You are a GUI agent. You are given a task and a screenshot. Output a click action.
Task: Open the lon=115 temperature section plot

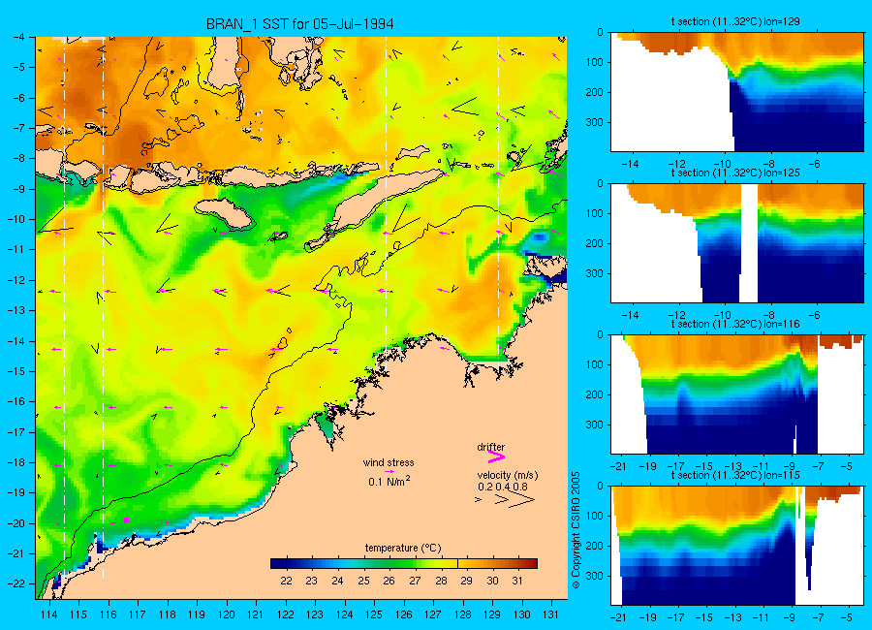click(x=737, y=546)
